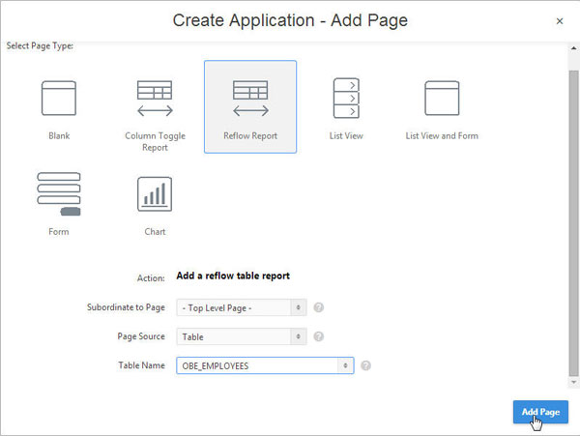Open help for Subordinate to Page

318,307
